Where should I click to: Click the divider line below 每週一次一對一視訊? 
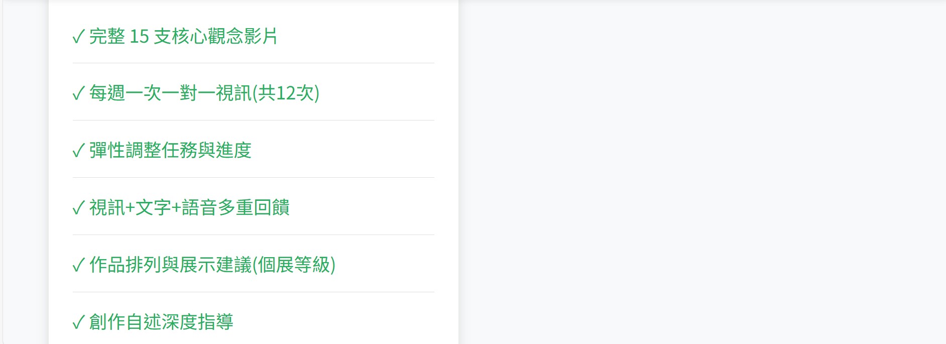point(253,121)
